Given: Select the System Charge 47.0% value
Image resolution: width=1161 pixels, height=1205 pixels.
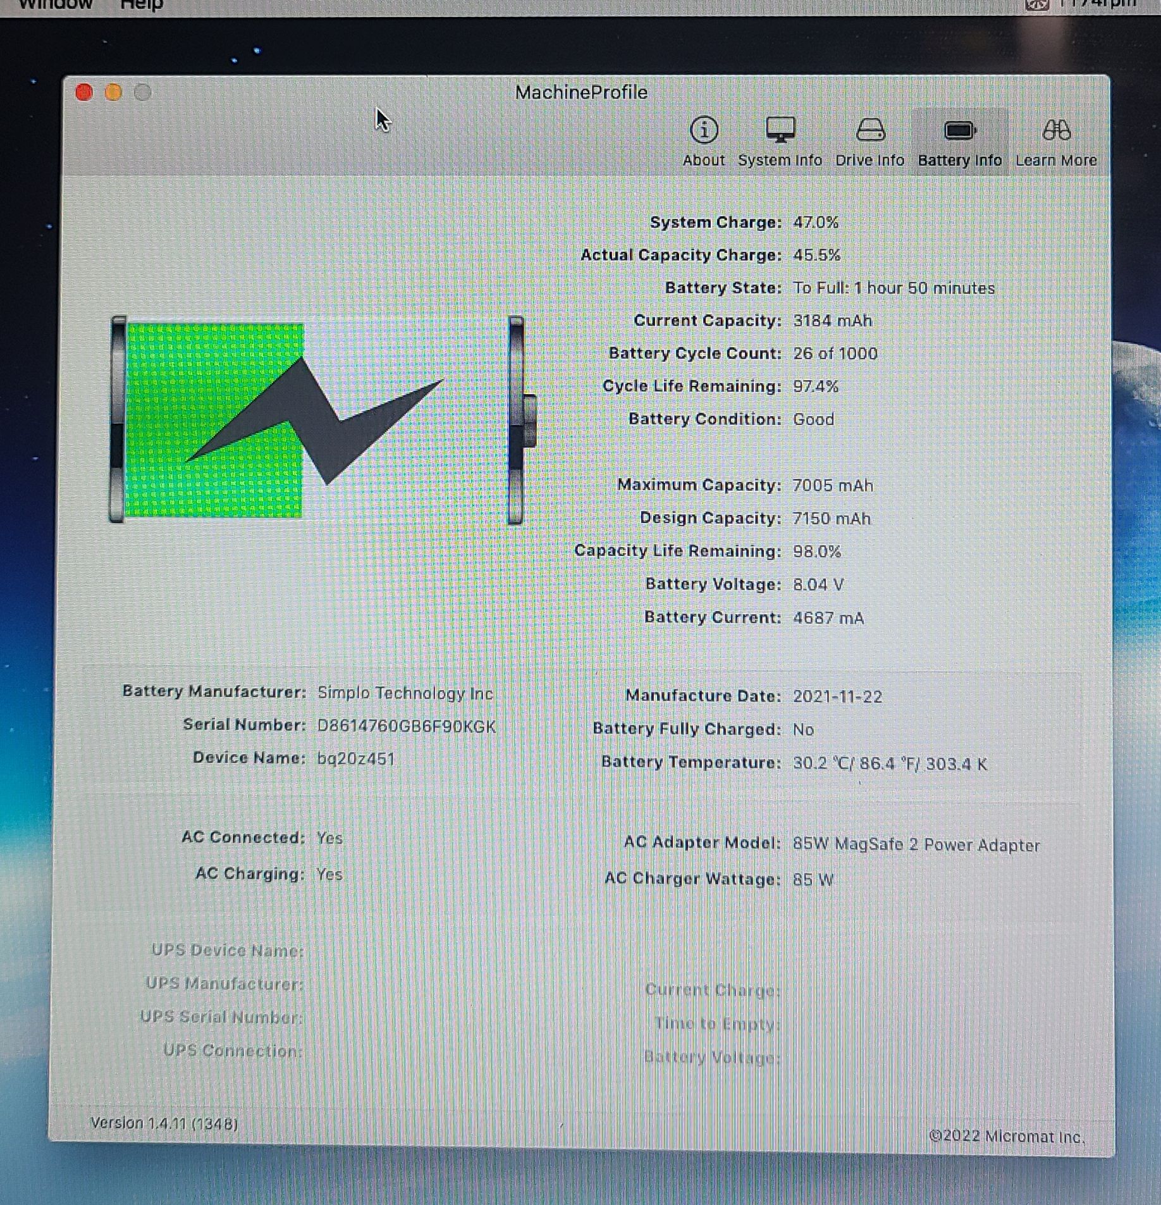Looking at the screenshot, I should tap(815, 223).
